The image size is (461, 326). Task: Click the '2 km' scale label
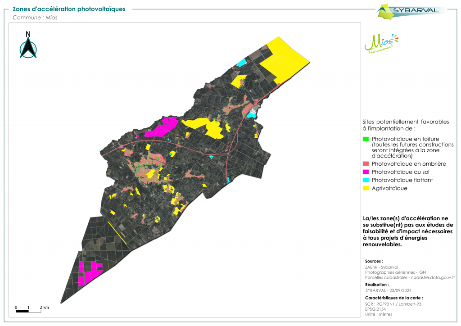coord(45,308)
